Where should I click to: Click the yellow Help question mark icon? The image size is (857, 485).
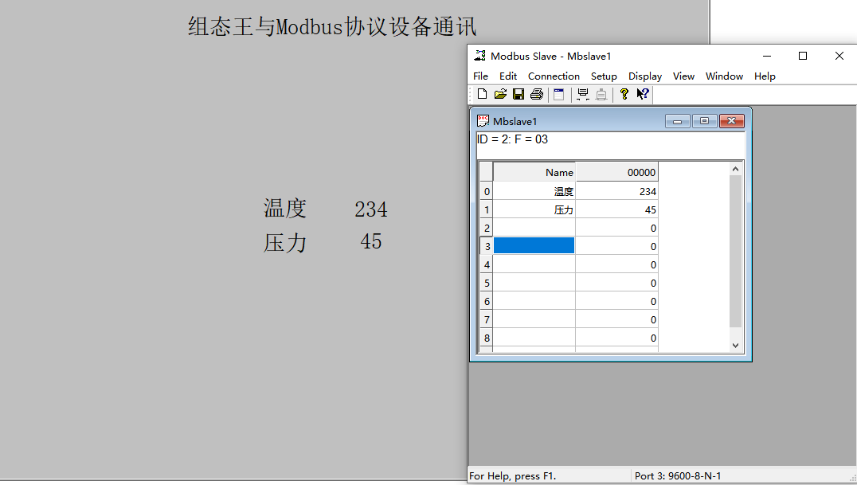(624, 94)
